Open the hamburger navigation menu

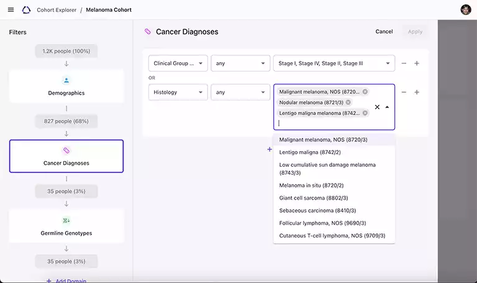click(11, 10)
